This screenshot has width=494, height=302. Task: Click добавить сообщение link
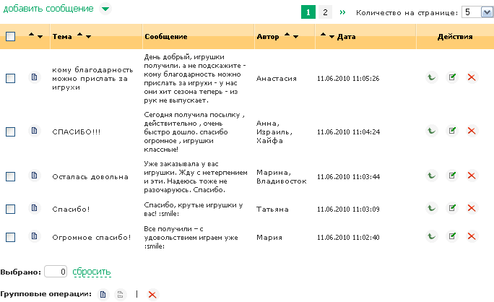[x=48, y=9]
